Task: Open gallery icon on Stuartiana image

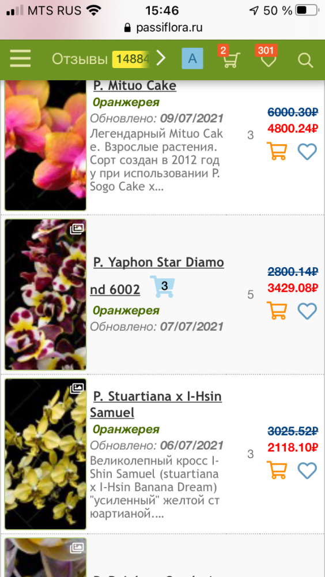Action: point(77,388)
